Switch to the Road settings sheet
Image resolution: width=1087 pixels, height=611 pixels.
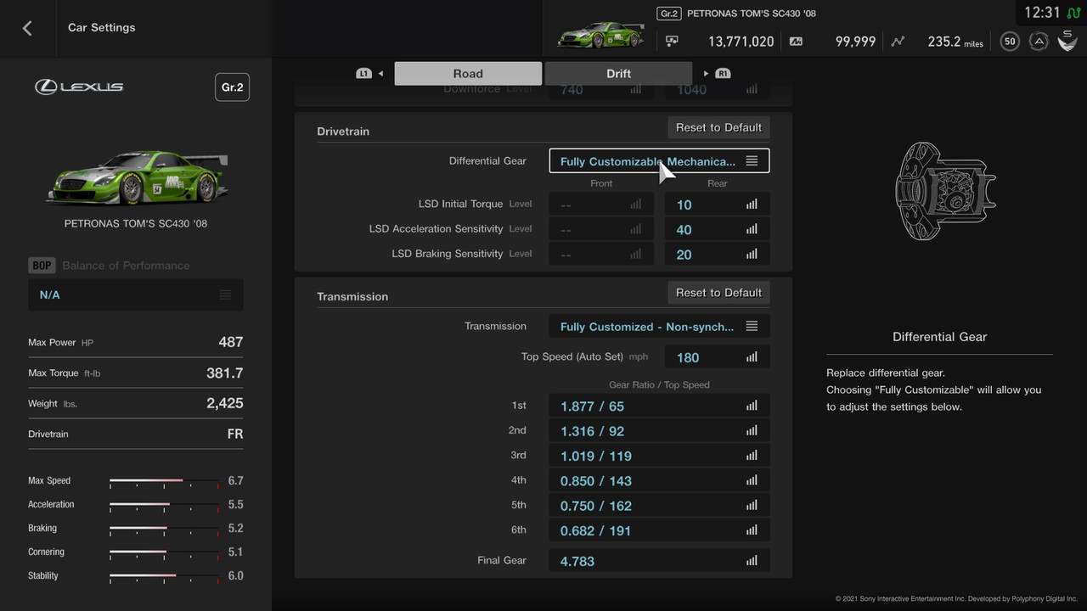(x=468, y=73)
